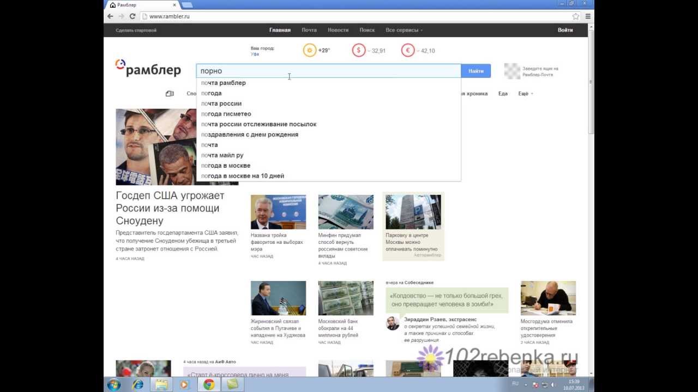Viewport: 698px width, 392px height.
Task: Click the Найти search button
Action: click(476, 71)
